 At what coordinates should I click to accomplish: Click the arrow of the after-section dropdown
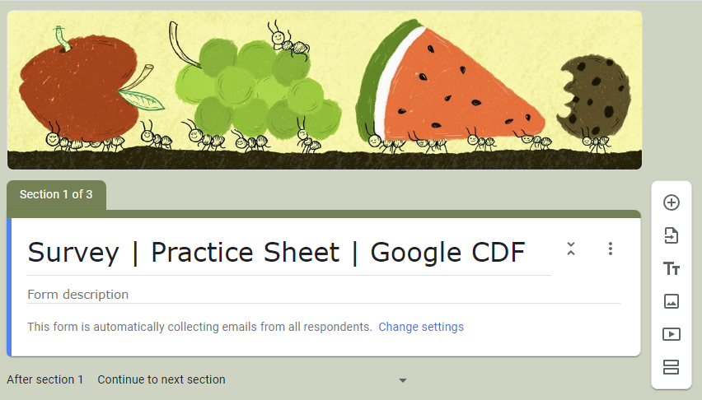tap(403, 380)
